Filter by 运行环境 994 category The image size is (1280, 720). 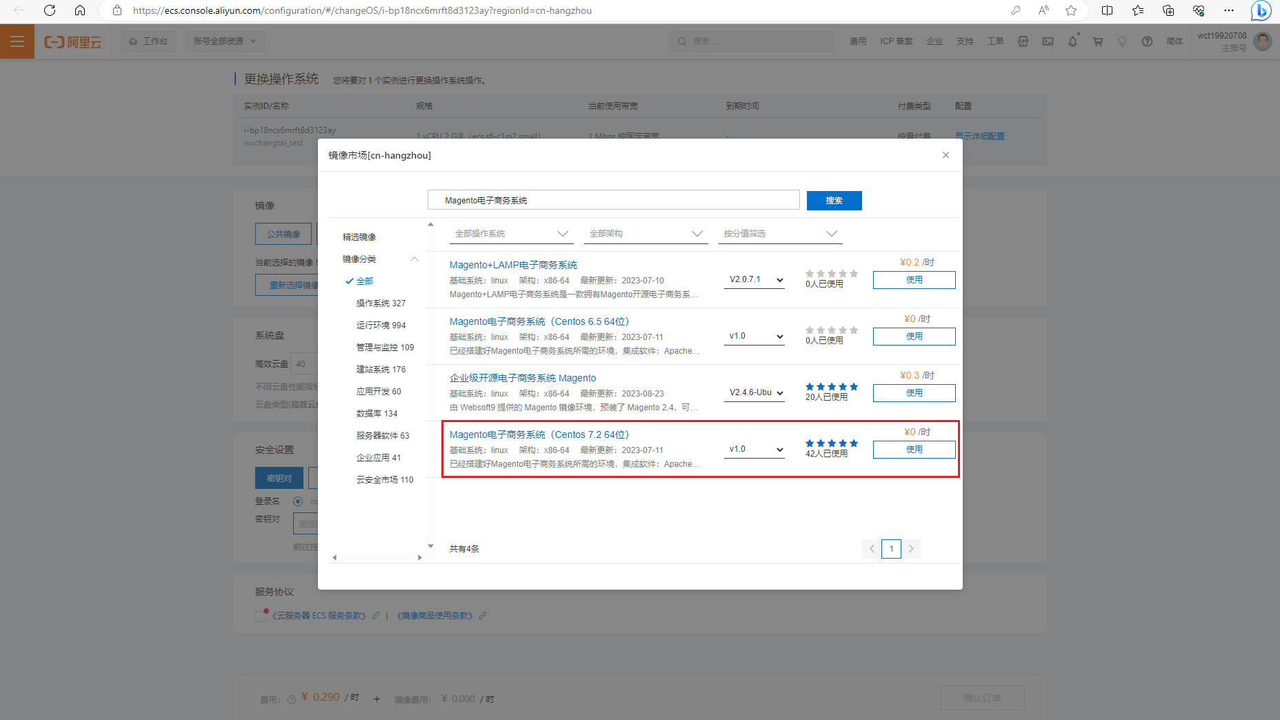(x=381, y=326)
